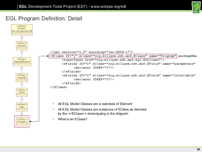Select the Class EClass box
Viewport: 202px width, 152px height.
22,107
